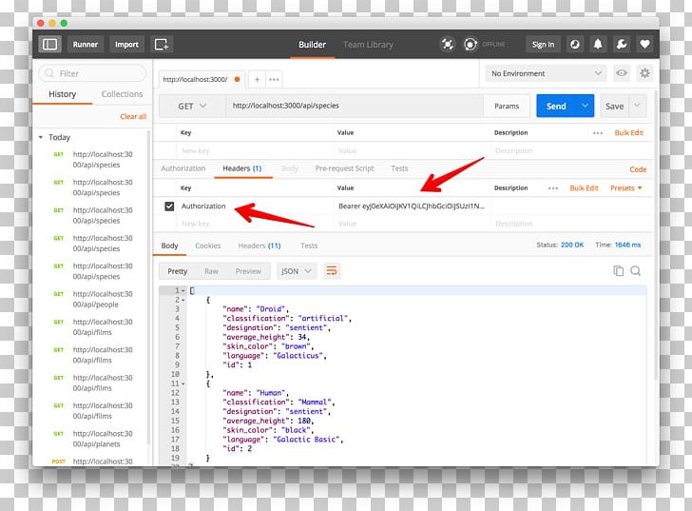Image resolution: width=692 pixels, height=511 pixels.
Task: Open manage environments gear icon
Action: tap(644, 73)
